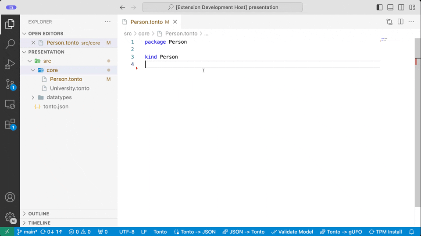Open remote window indicator in status bar
Screen dimensions: 421x236
pos(7,232)
